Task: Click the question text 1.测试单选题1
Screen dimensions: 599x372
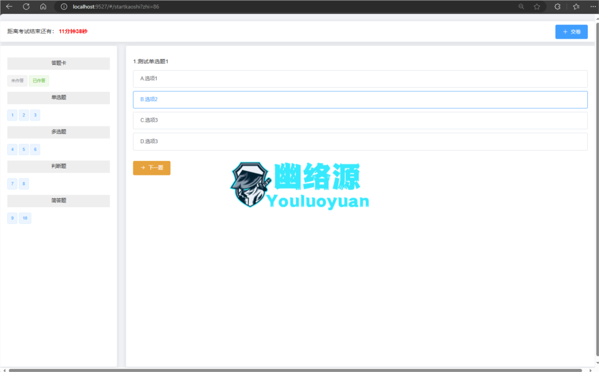Action: tap(150, 61)
